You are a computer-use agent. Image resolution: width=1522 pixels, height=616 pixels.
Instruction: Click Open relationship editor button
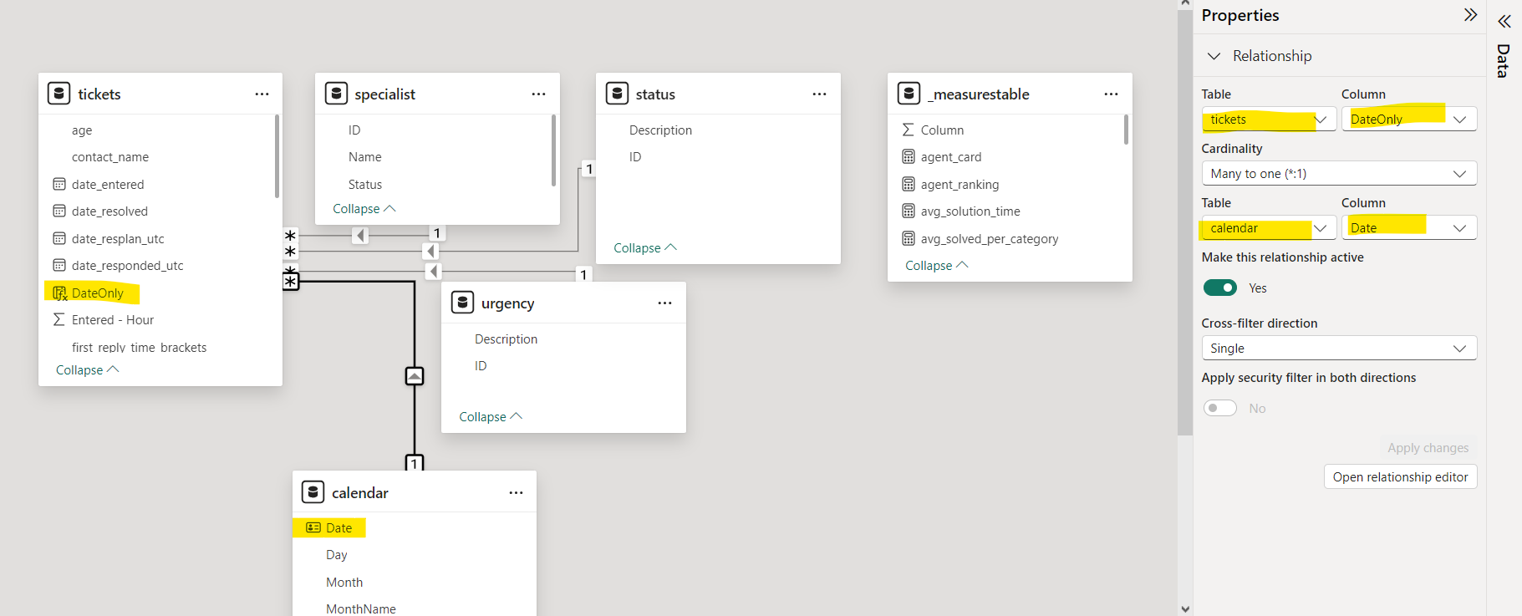pos(1401,477)
